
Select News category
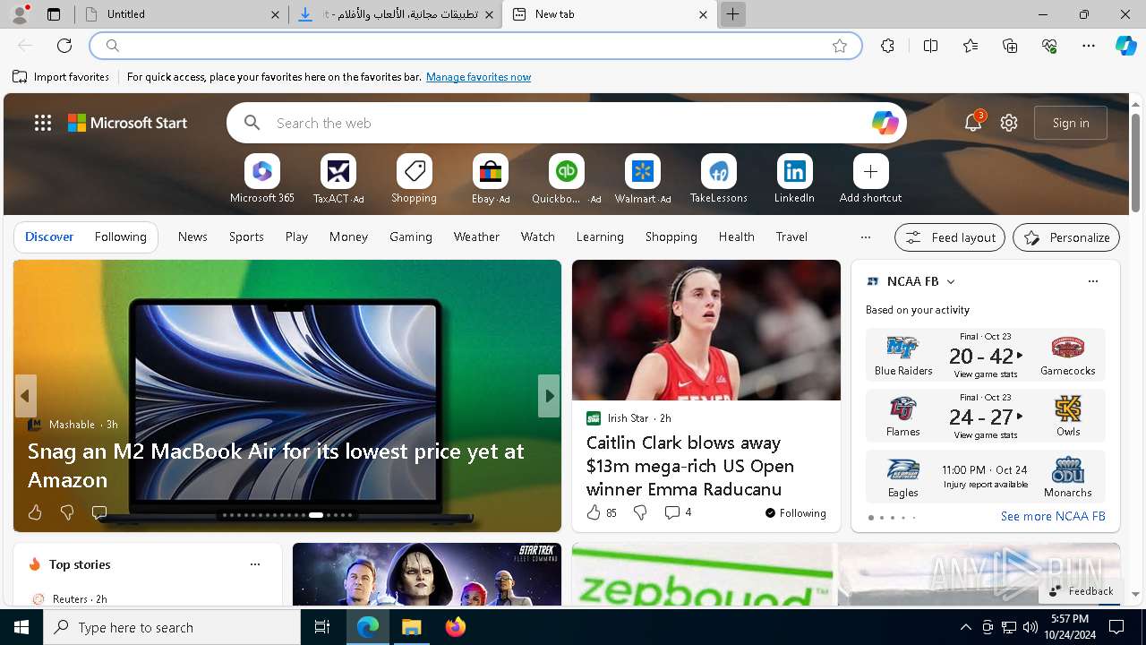point(192,237)
